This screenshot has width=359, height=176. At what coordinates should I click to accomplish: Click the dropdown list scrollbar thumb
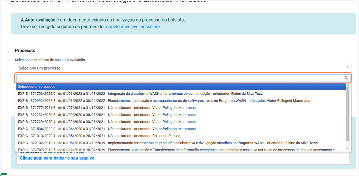click(348, 114)
